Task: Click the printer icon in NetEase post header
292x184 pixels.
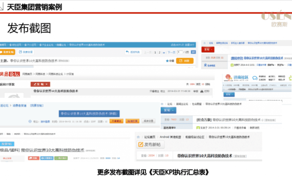Action: [202, 91]
